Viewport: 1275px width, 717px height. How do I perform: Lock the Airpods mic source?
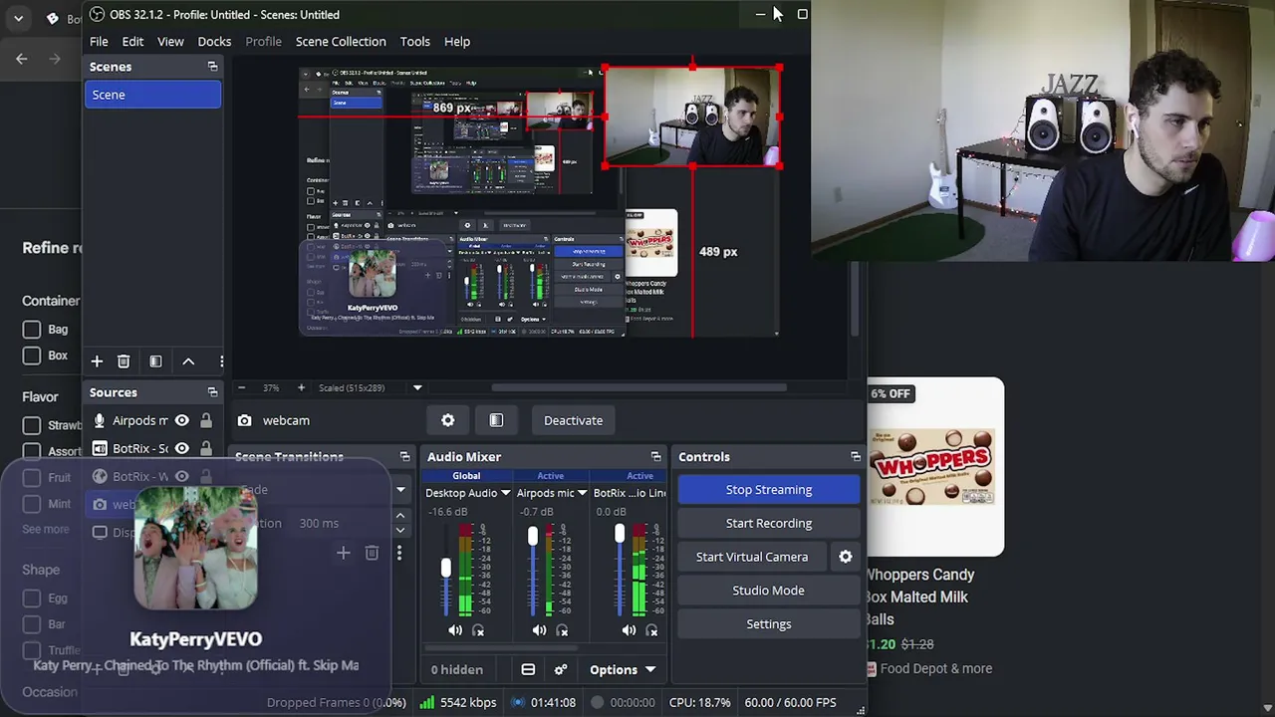coord(205,420)
